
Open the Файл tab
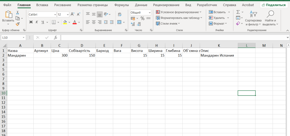7,5
